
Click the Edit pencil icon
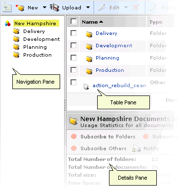(x=102, y=7)
